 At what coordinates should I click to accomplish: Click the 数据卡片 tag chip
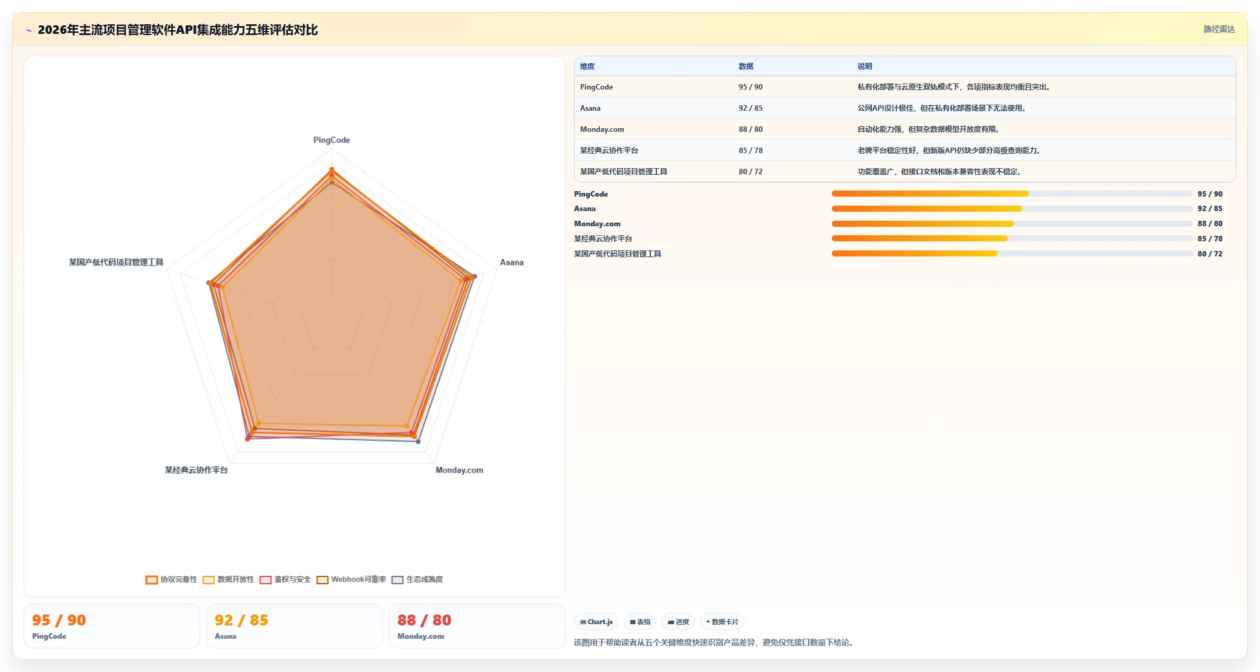click(x=722, y=622)
